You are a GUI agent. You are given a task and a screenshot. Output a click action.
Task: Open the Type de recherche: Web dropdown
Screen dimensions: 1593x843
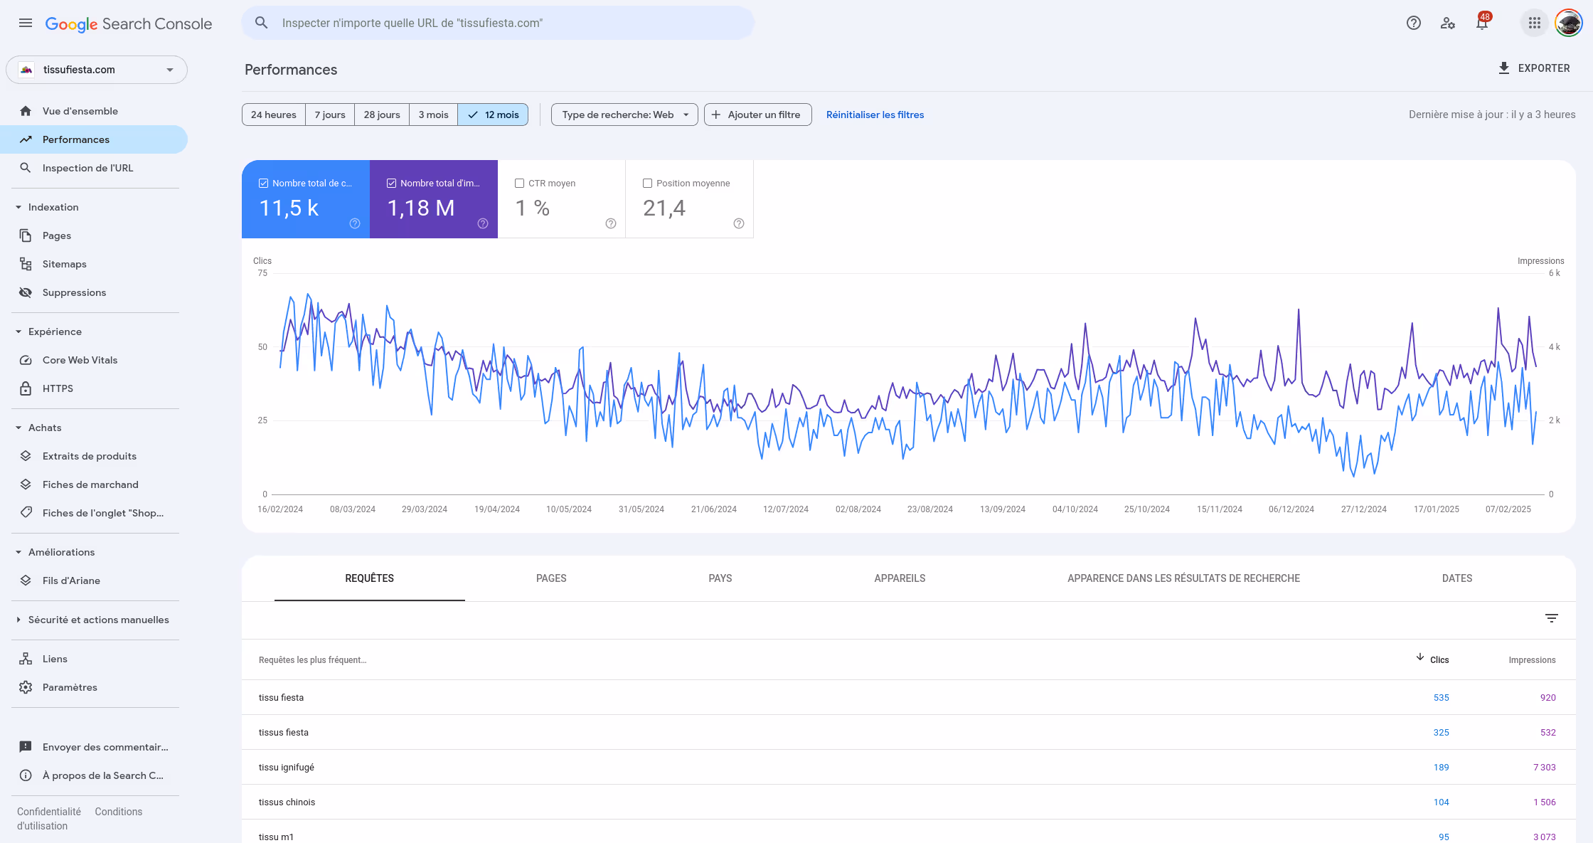coord(624,115)
